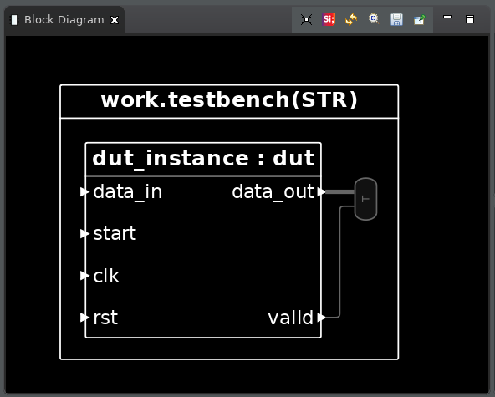Select the dut_instance : dut block header
Screen dimensions: 495x397
point(203,160)
